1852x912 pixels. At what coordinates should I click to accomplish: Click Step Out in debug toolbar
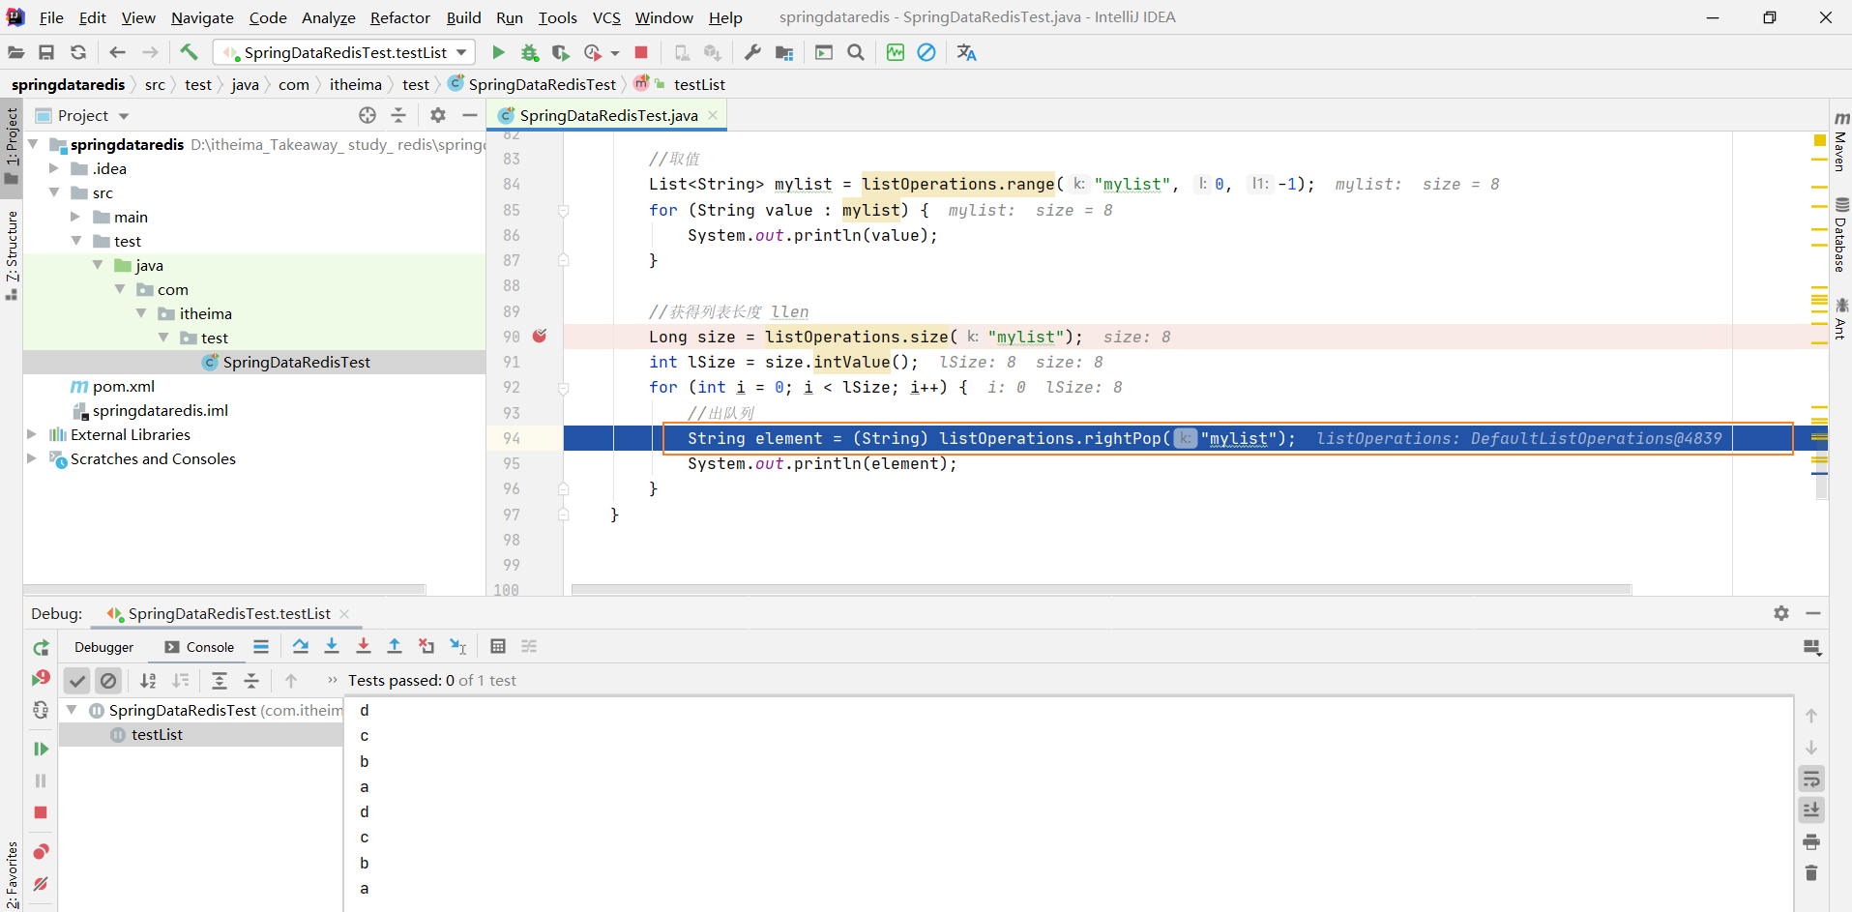(x=395, y=646)
